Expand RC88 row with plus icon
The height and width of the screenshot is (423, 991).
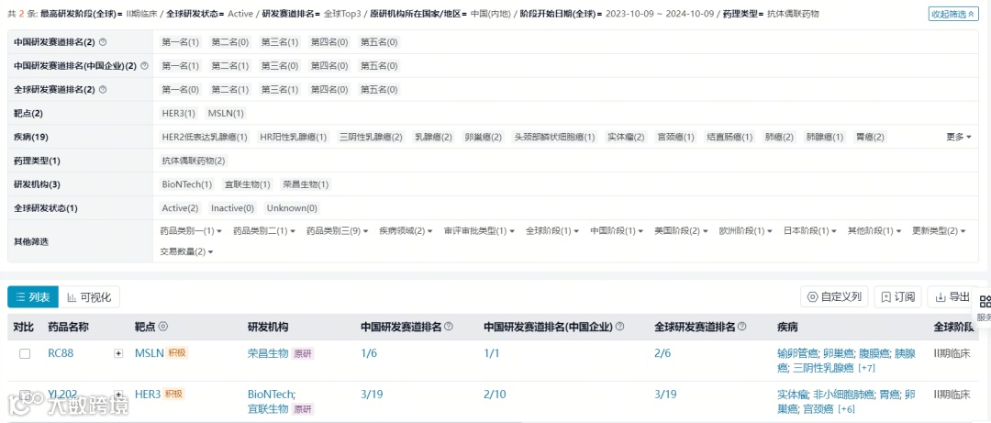coord(118,354)
